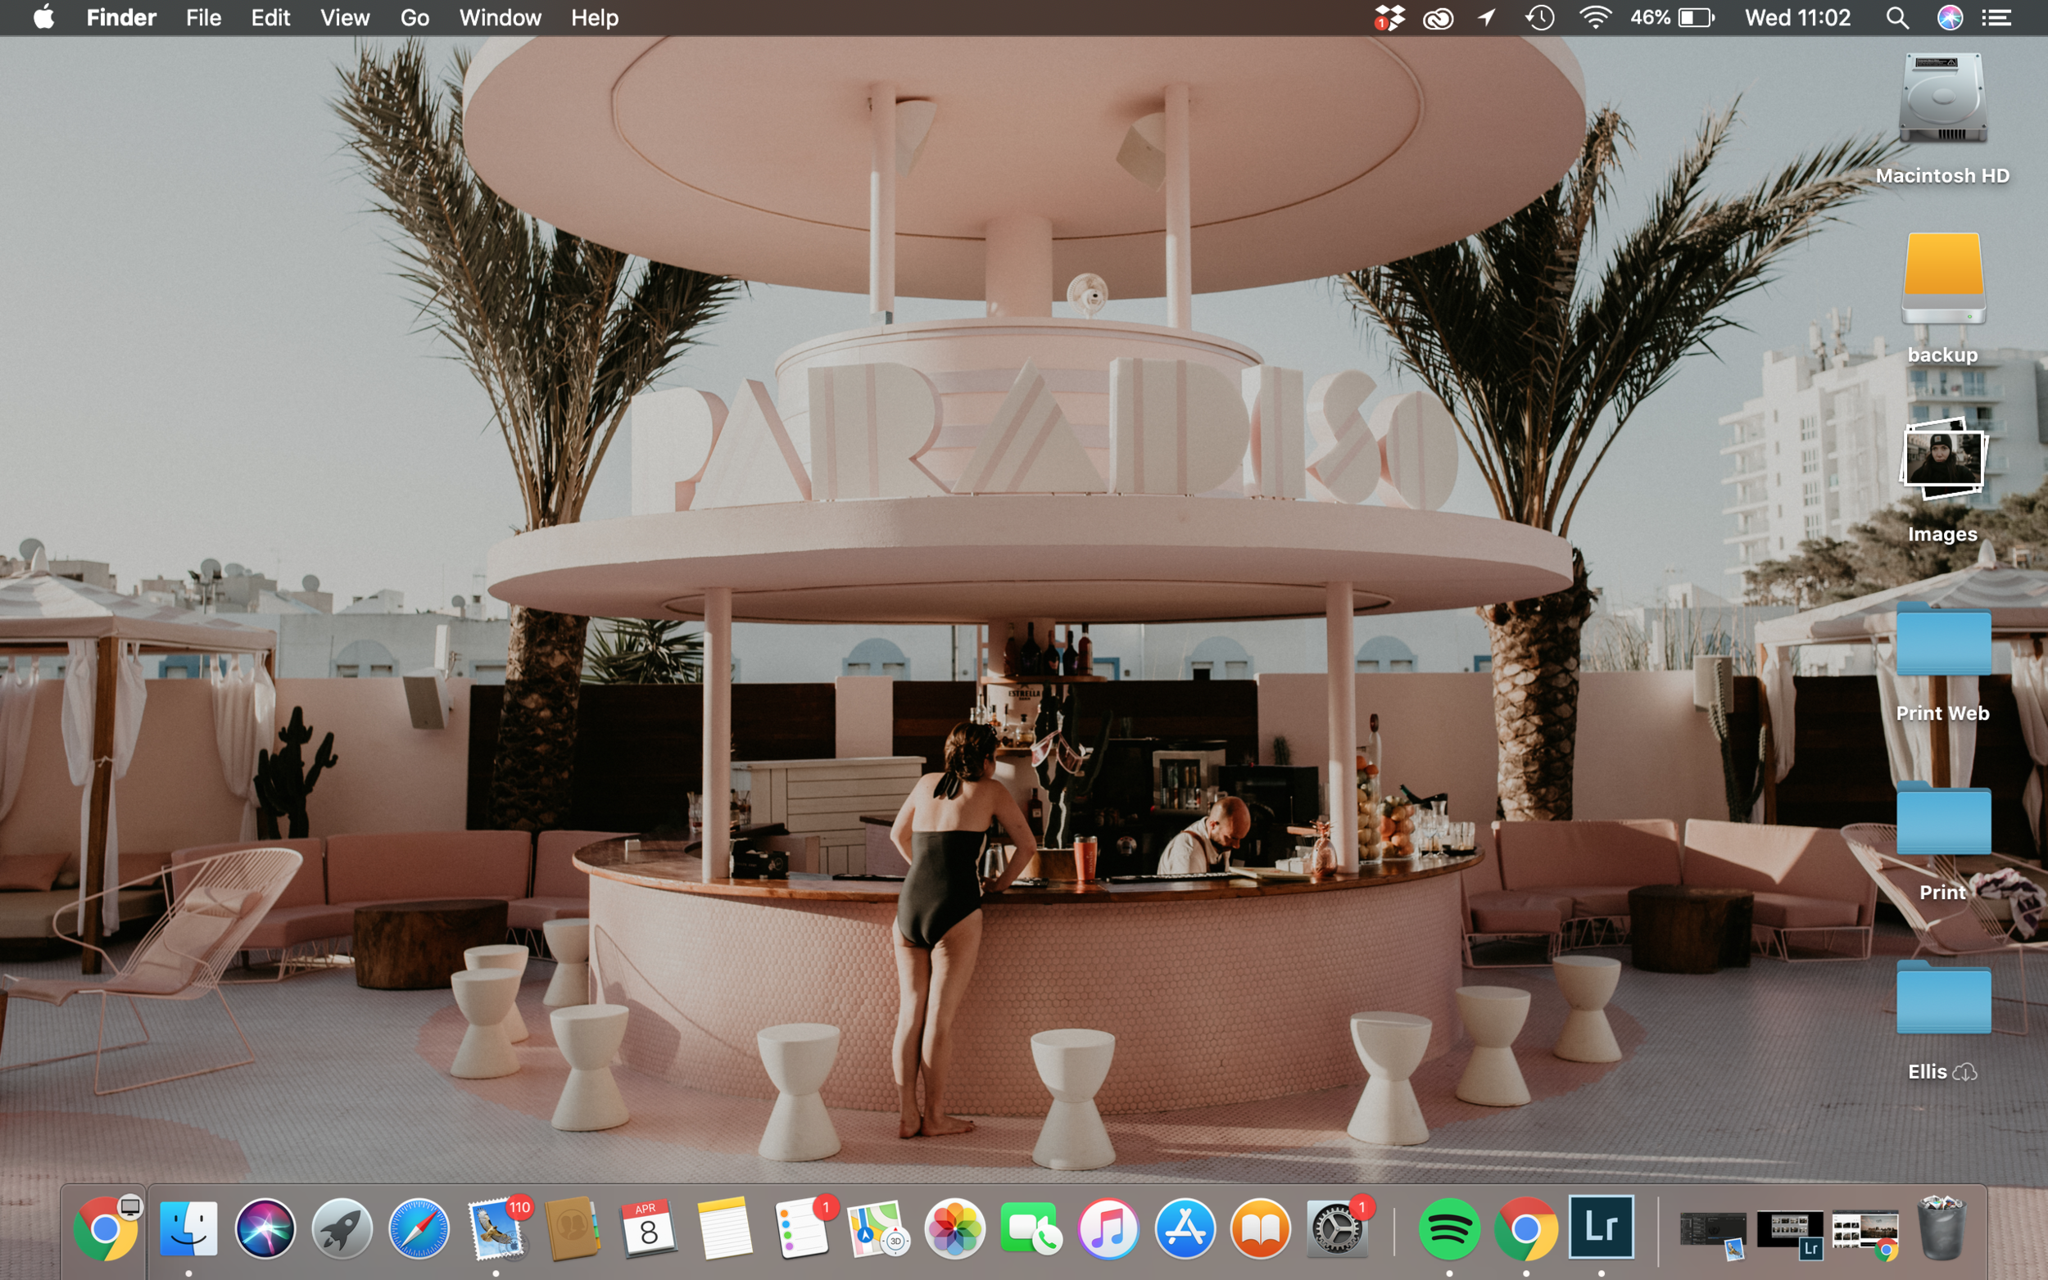The height and width of the screenshot is (1280, 2048).
Task: Click the Chrome dock icon with display badge
Action: pos(106,1228)
